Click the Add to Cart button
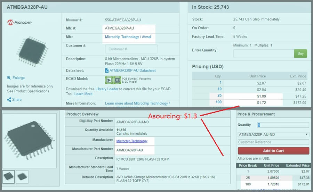Viewport: 313px width, 192px height. (273, 151)
